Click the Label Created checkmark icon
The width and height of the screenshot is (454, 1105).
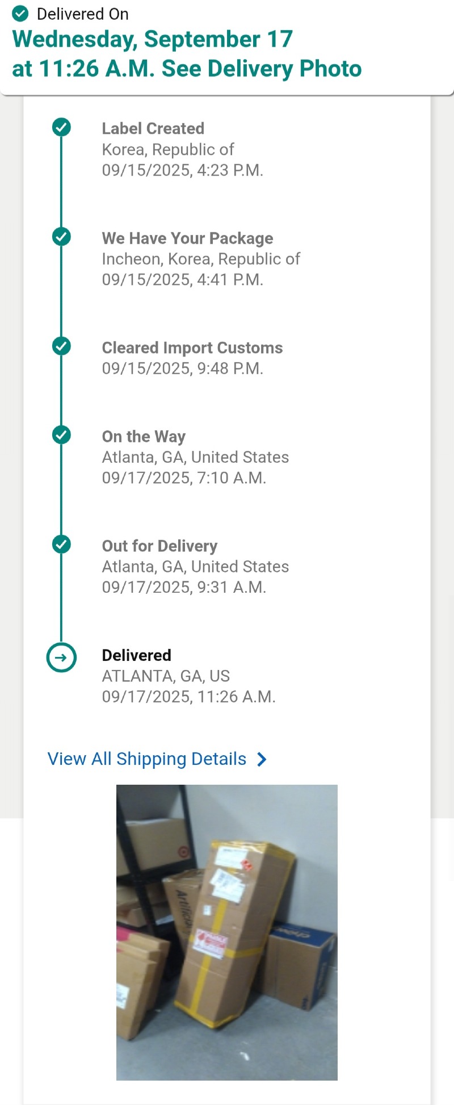[61, 127]
